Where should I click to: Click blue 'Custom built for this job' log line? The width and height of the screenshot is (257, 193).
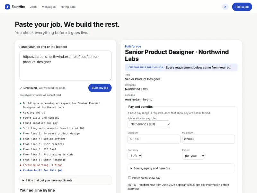point(43,170)
